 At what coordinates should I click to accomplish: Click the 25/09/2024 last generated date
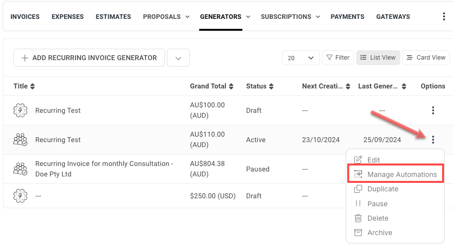pyautogui.click(x=382, y=140)
